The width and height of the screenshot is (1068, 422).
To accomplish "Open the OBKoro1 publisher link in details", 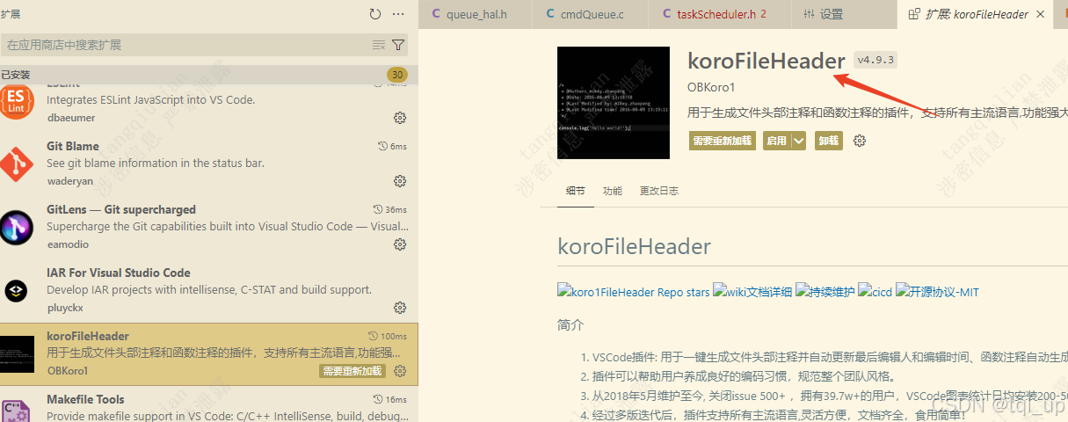I will 711,87.
